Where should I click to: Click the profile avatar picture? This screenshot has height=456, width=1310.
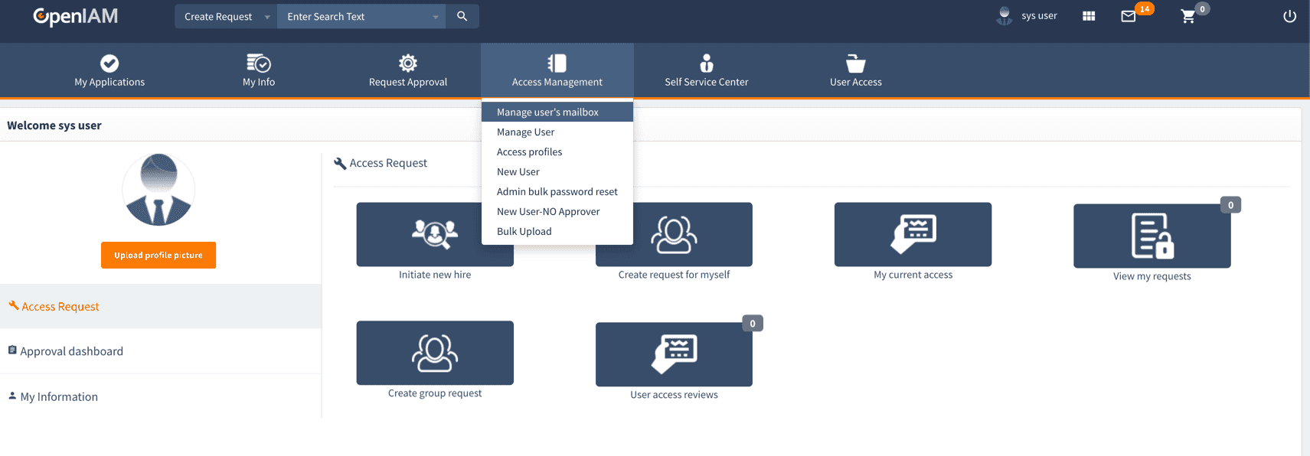point(158,190)
